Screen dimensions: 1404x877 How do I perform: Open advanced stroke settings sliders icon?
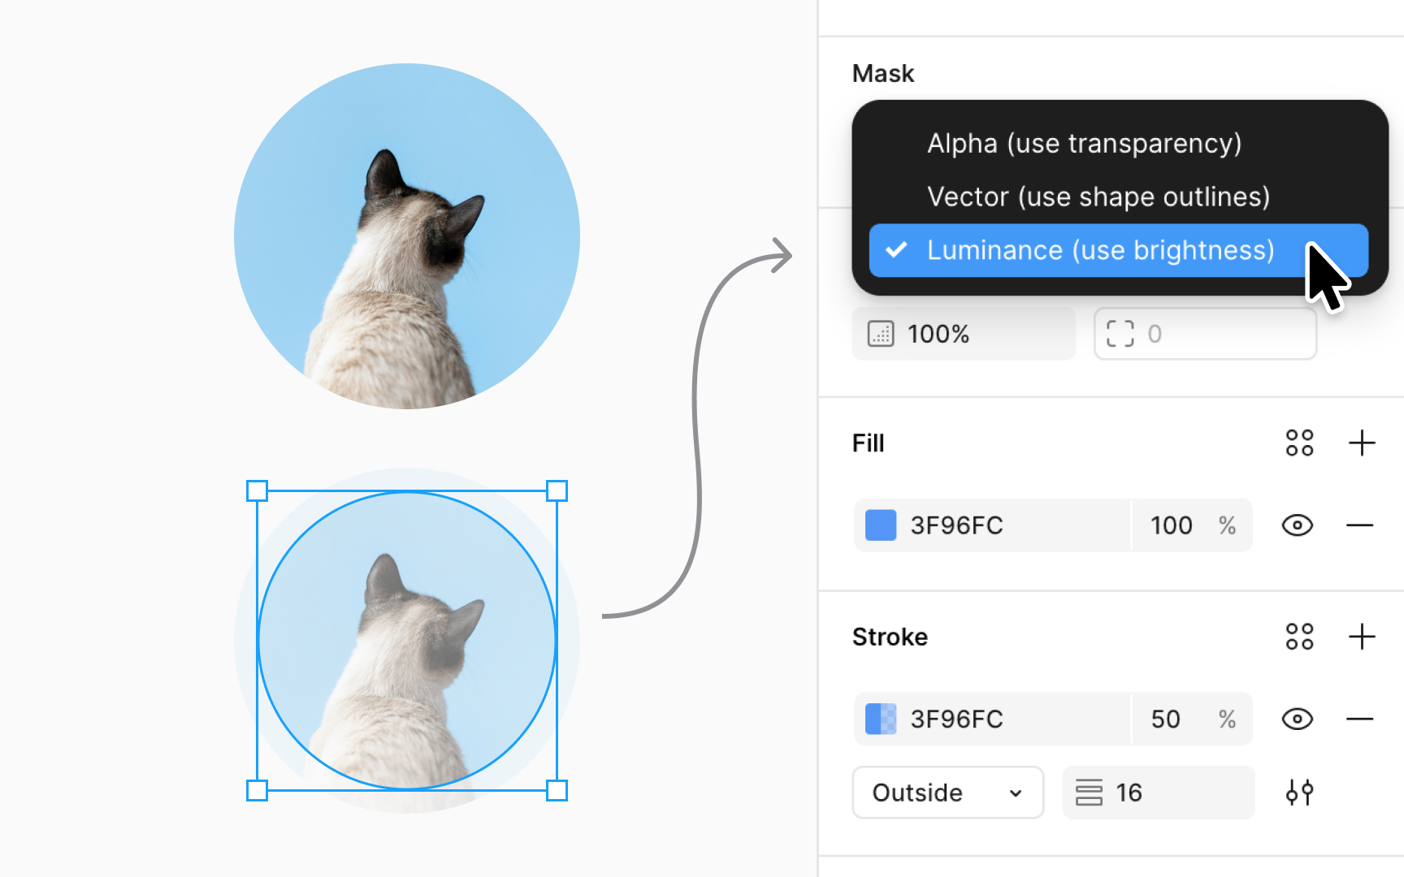click(x=1299, y=793)
